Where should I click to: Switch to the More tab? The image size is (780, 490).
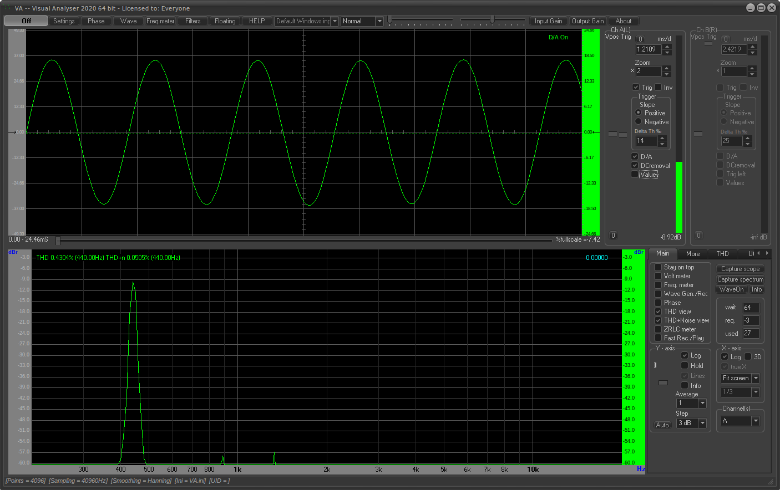pyautogui.click(x=693, y=254)
